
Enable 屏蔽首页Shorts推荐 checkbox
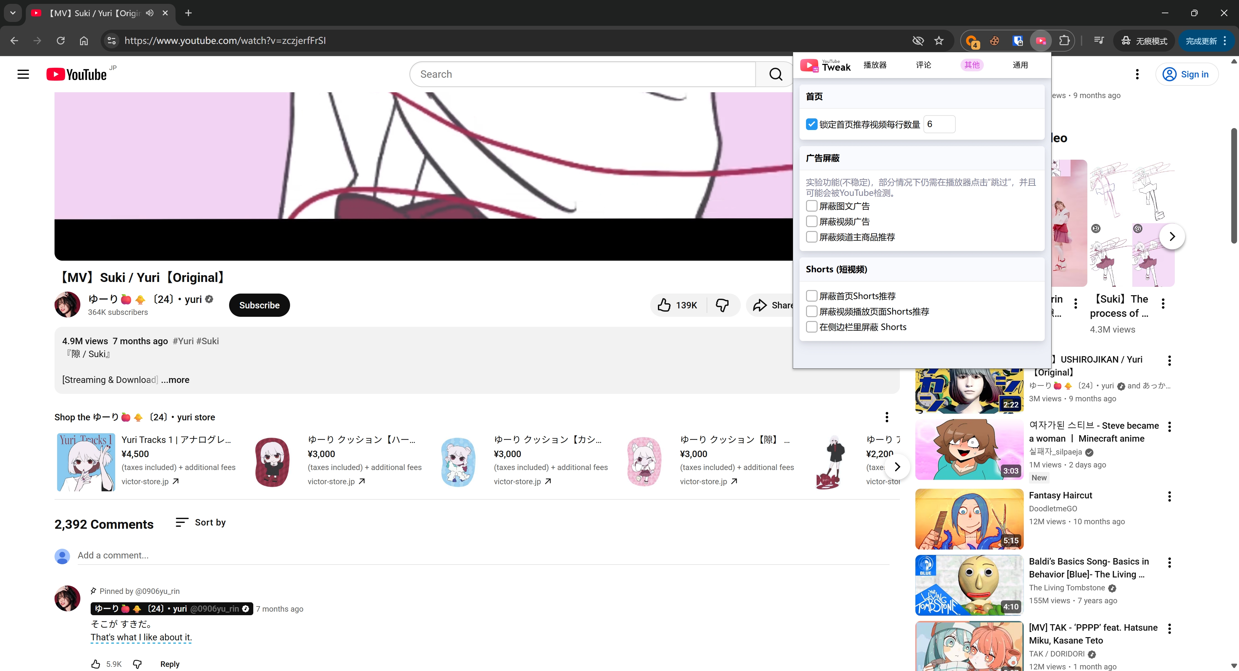click(x=811, y=296)
